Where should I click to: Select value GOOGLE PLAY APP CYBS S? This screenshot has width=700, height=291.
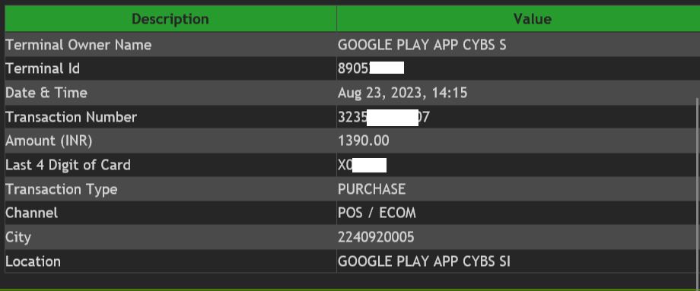pos(422,45)
